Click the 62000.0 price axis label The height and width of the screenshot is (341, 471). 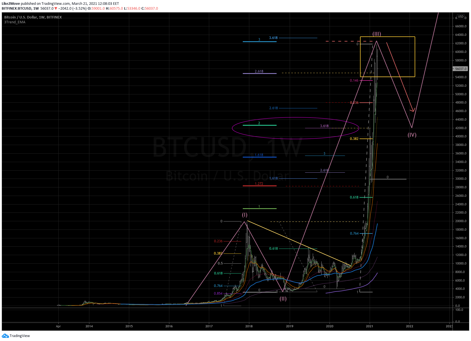(x=461, y=43)
